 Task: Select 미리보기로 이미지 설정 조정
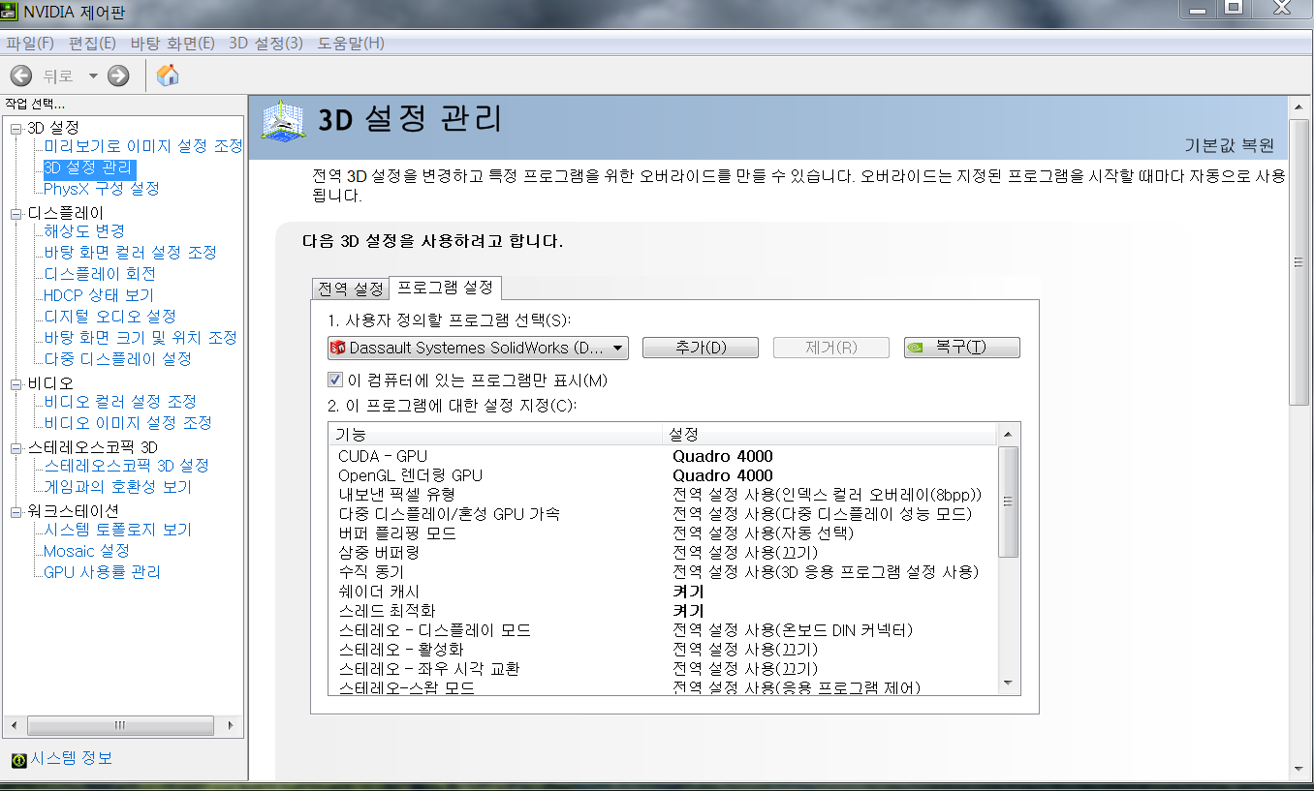point(143,146)
